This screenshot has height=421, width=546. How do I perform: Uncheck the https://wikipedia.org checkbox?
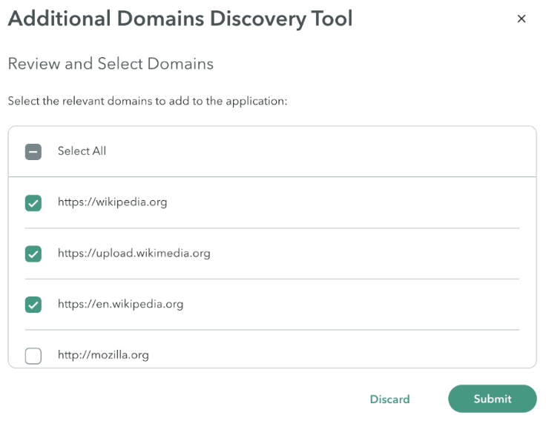[33, 203]
